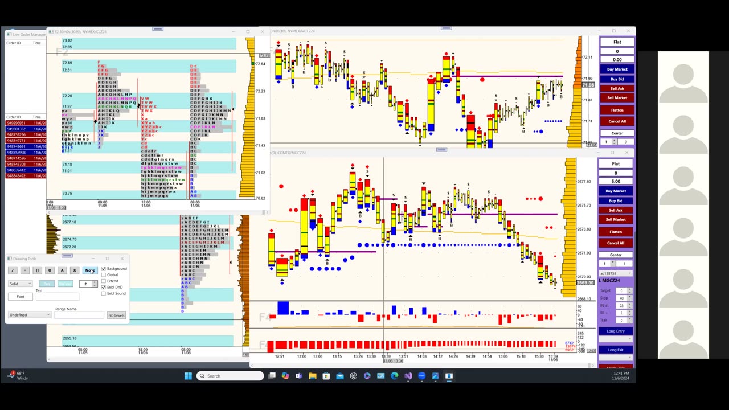Focus the Range Name input field

(79, 315)
